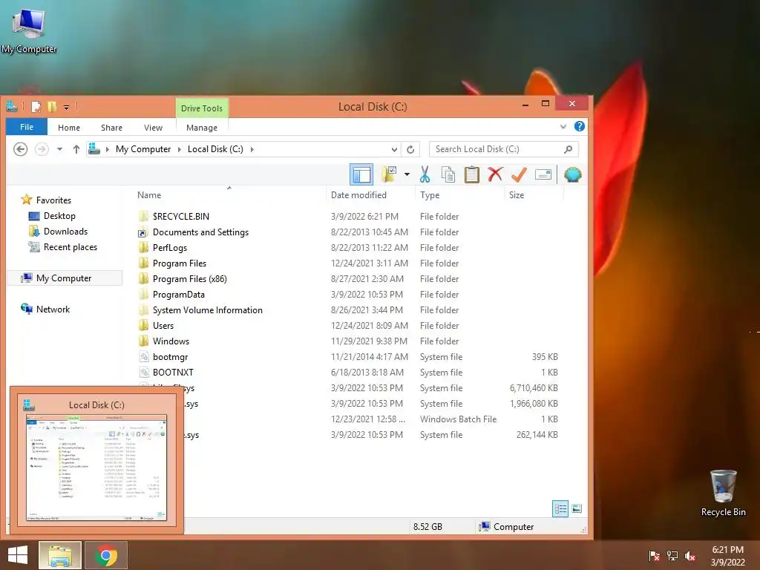
Task: Click the clipboard Paste icon
Action: click(x=471, y=174)
